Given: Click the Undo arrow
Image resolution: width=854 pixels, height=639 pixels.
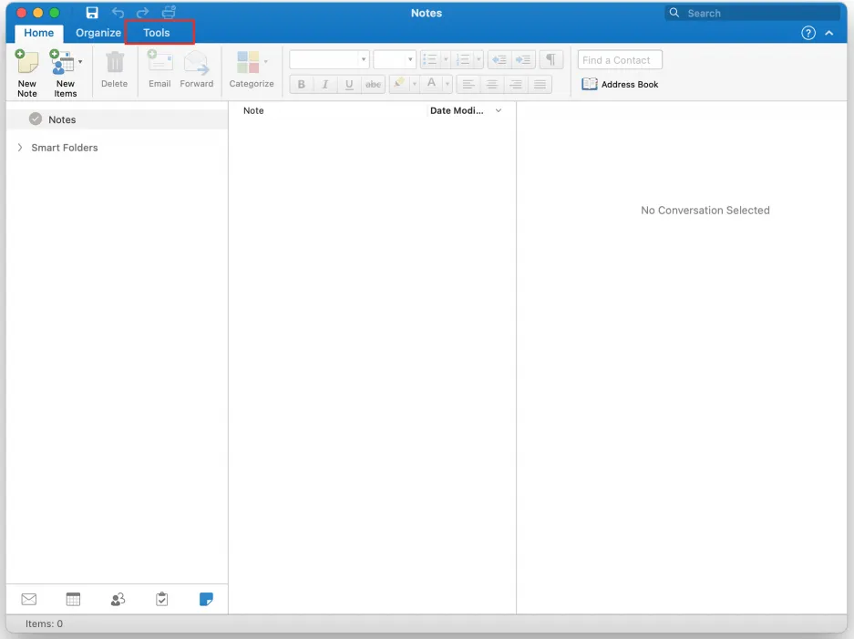Looking at the screenshot, I should (x=118, y=13).
